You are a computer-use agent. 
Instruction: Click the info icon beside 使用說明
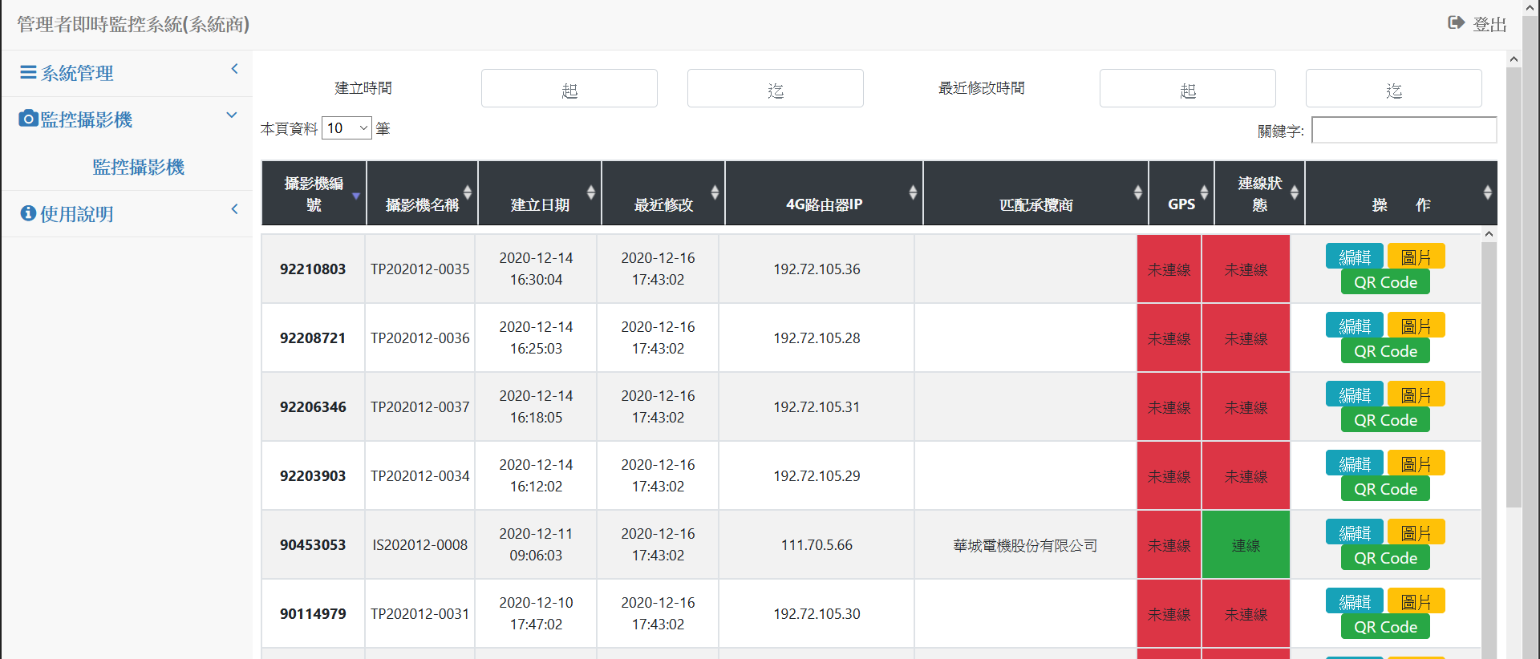coord(28,213)
